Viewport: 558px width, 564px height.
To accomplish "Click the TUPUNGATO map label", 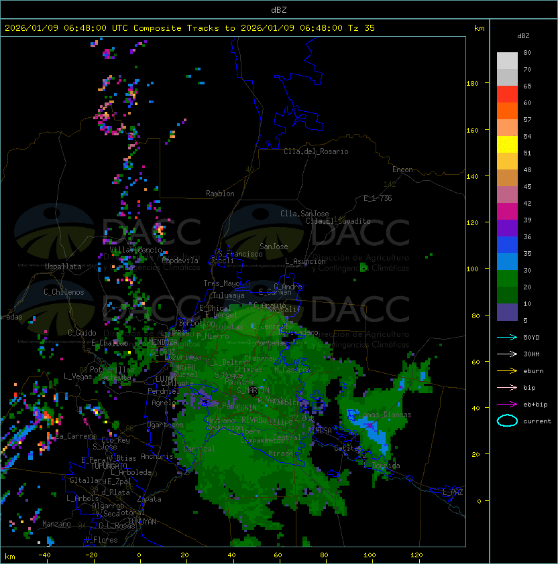I will pyautogui.click(x=109, y=466).
